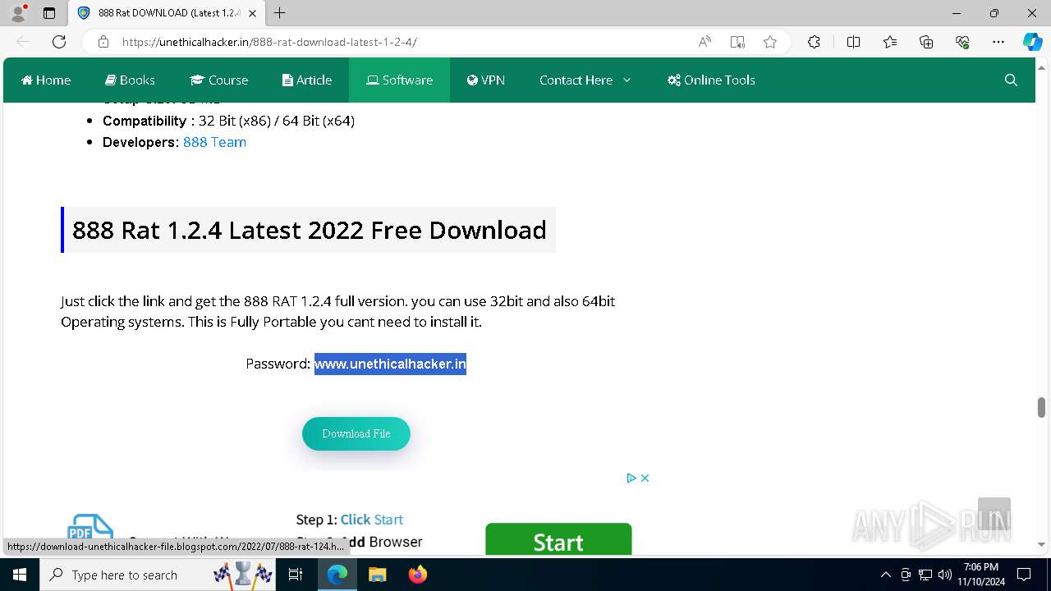
Task: Open the notification center
Action: pos(1024,575)
